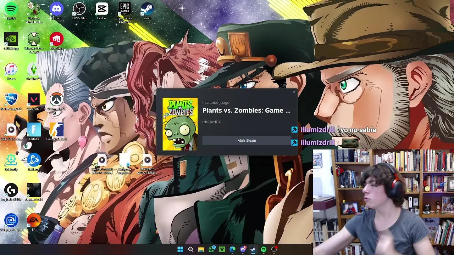The height and width of the screenshot is (255, 454).
Task: Open the Resident Evil 4 desktop shortcut
Action: tap(34, 192)
